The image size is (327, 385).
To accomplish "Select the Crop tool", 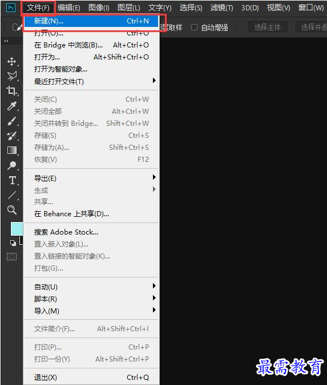I will [x=11, y=90].
